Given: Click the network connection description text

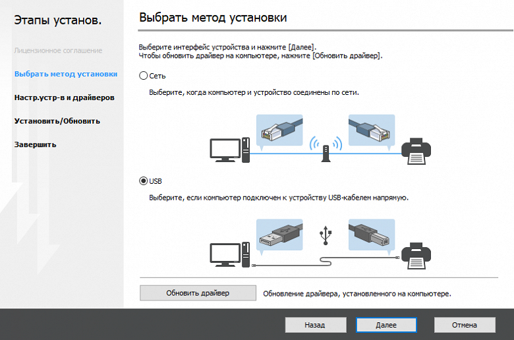Looking at the screenshot, I should tap(254, 92).
